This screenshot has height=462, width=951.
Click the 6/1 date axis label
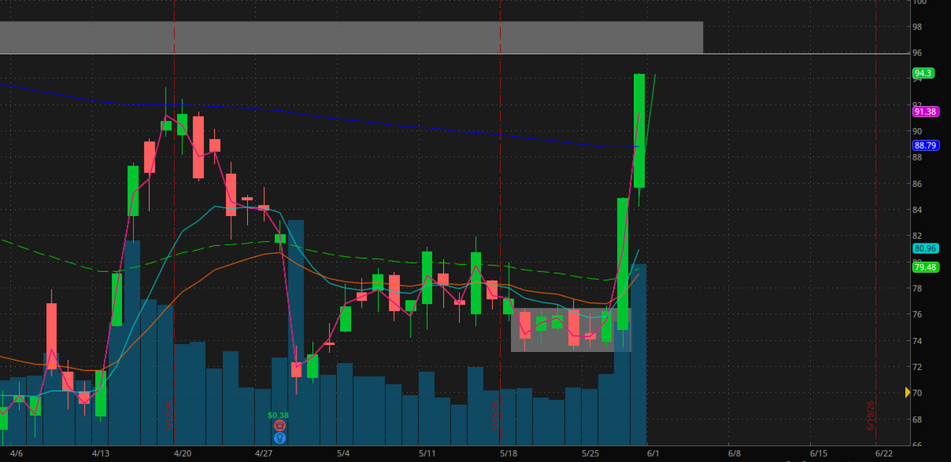tap(653, 454)
